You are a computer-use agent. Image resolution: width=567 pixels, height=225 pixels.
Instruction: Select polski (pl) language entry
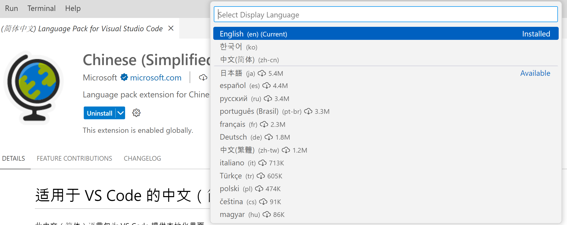pos(386,189)
